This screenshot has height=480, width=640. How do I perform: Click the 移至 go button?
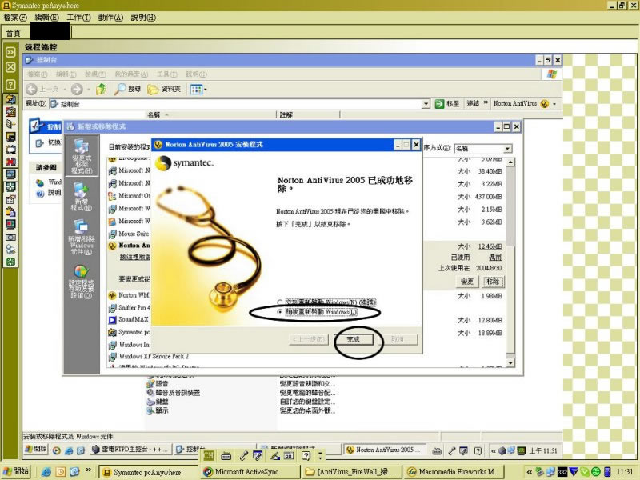tap(447, 104)
